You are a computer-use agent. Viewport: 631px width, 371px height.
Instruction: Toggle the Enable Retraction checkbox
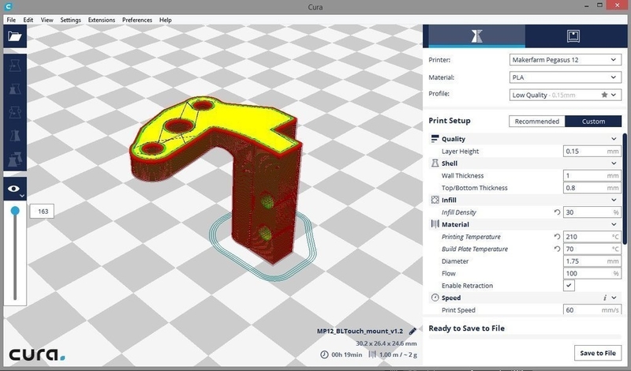pyautogui.click(x=569, y=285)
